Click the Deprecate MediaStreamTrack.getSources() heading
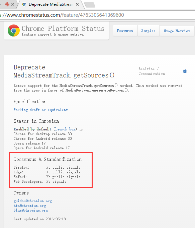The height and width of the screenshot is (228, 195). point(64,71)
